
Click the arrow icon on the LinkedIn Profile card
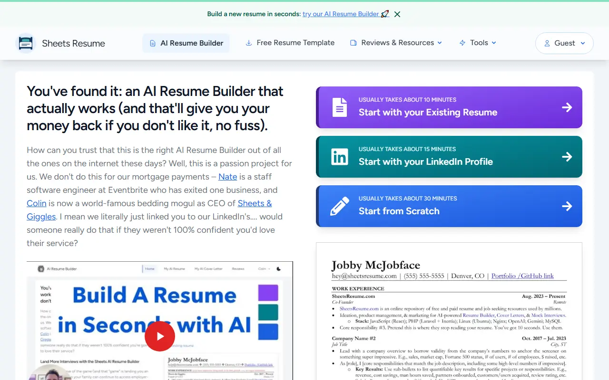pyautogui.click(x=567, y=157)
